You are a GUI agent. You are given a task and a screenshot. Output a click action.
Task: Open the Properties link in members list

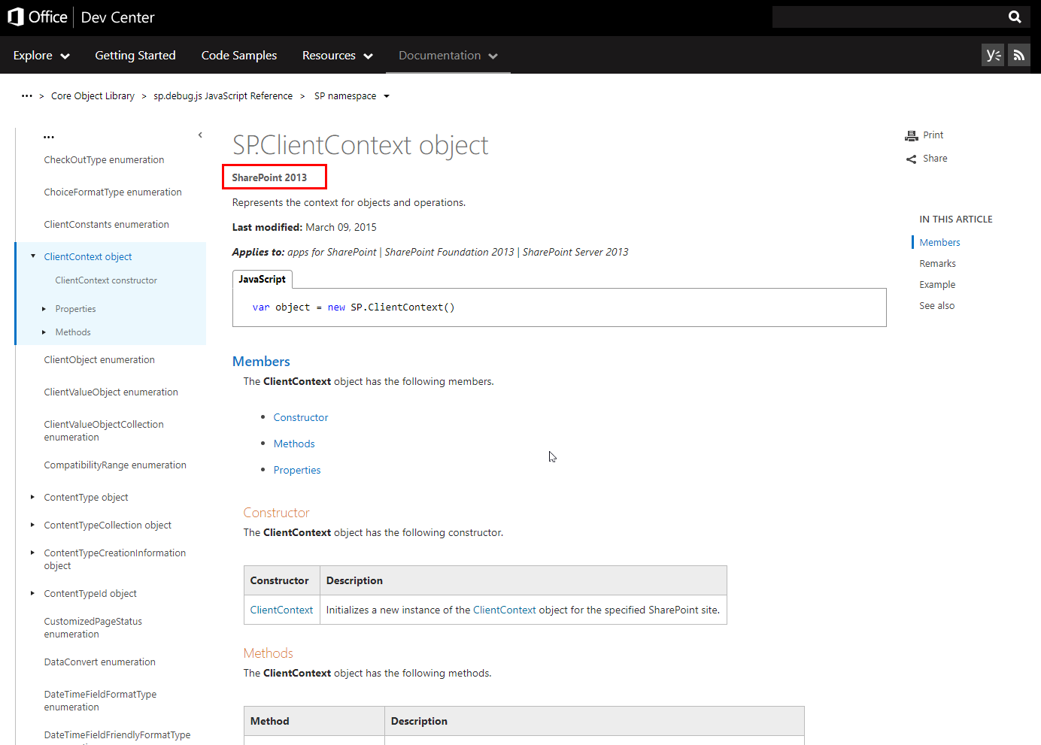(x=297, y=470)
